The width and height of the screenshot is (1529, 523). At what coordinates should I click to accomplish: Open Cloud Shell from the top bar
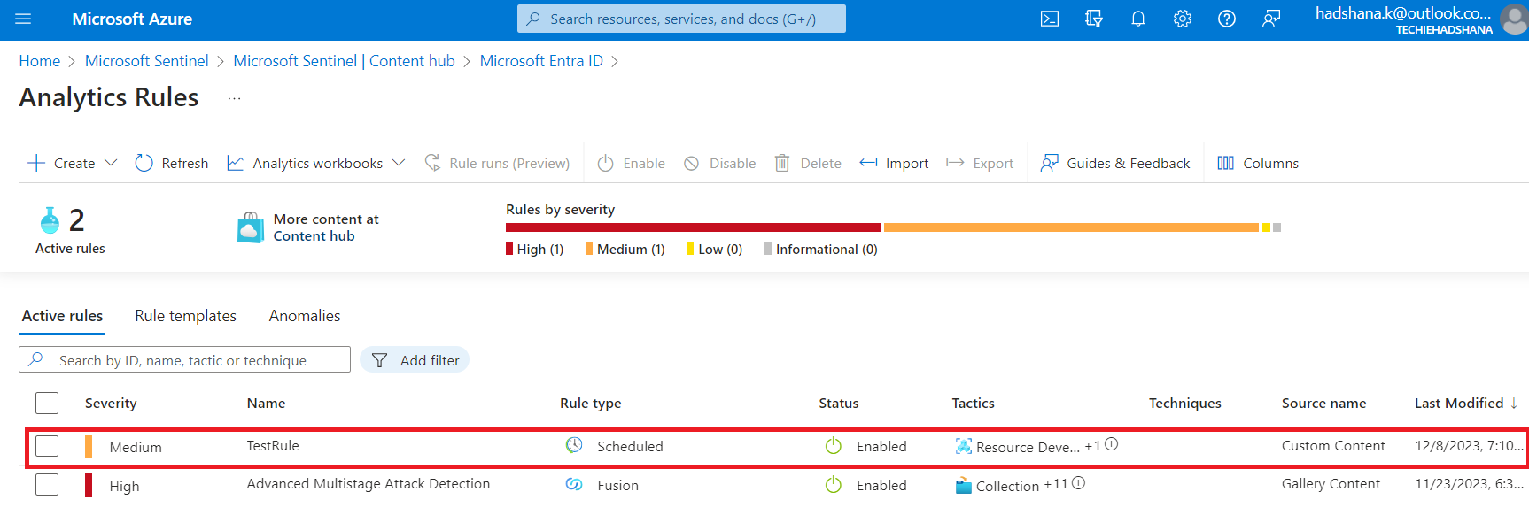1050,19
